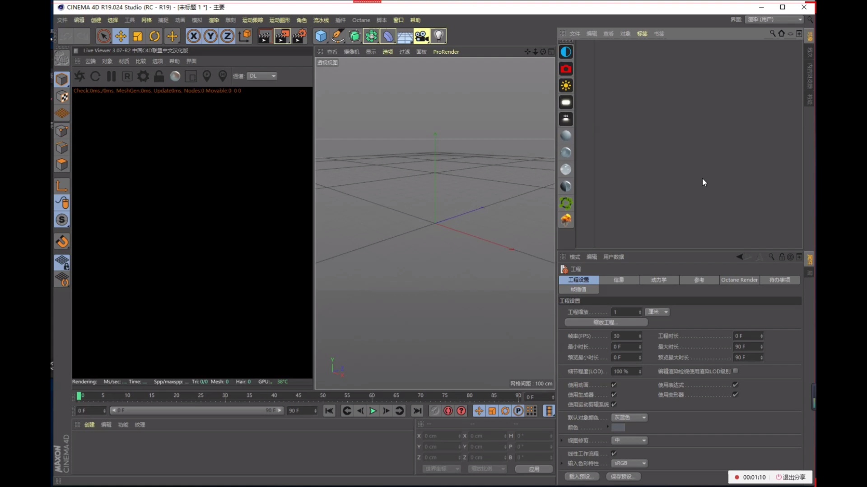
Task: Select the Scale tool in the toolbar
Action: point(137,36)
